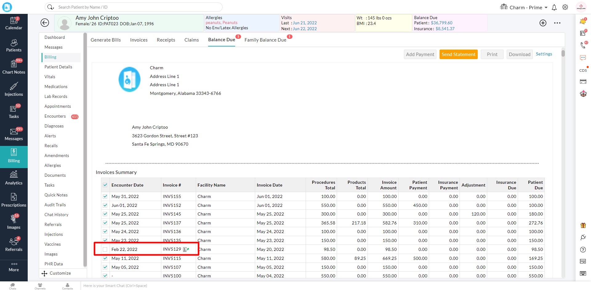The height and width of the screenshot is (290, 591).
Task: Click the back arrow beside patient banner
Action: [x=45, y=23]
